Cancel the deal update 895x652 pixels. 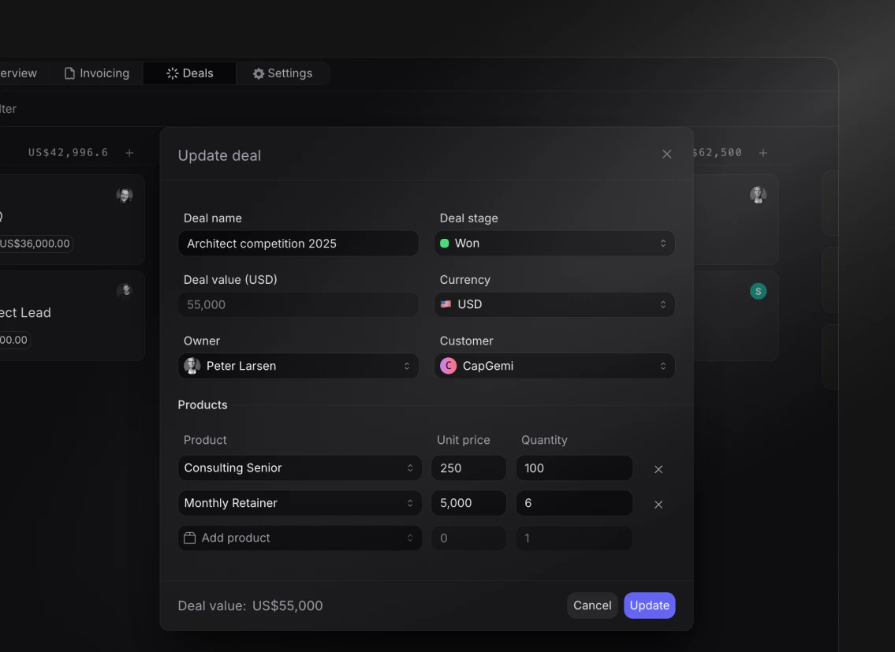(592, 605)
